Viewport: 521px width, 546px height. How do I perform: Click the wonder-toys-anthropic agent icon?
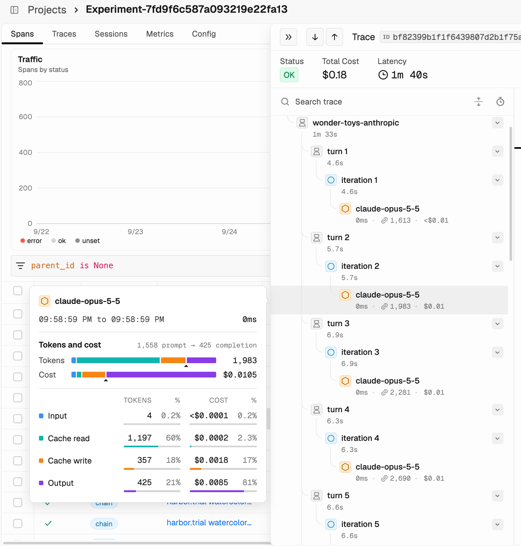tap(302, 123)
